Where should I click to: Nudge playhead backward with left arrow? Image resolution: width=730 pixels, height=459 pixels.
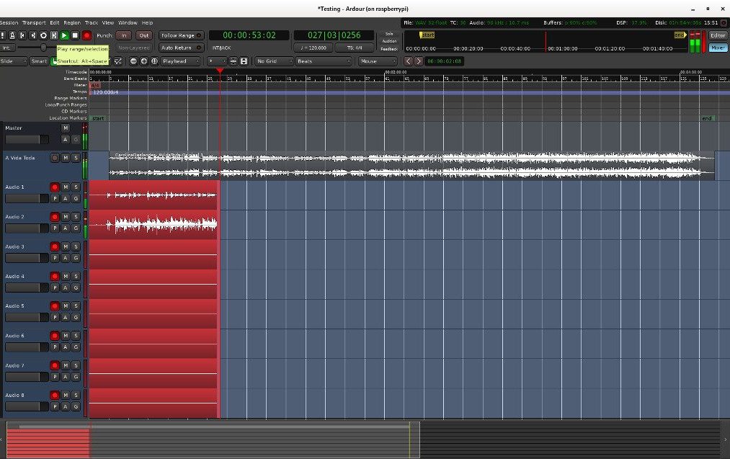(x=409, y=61)
